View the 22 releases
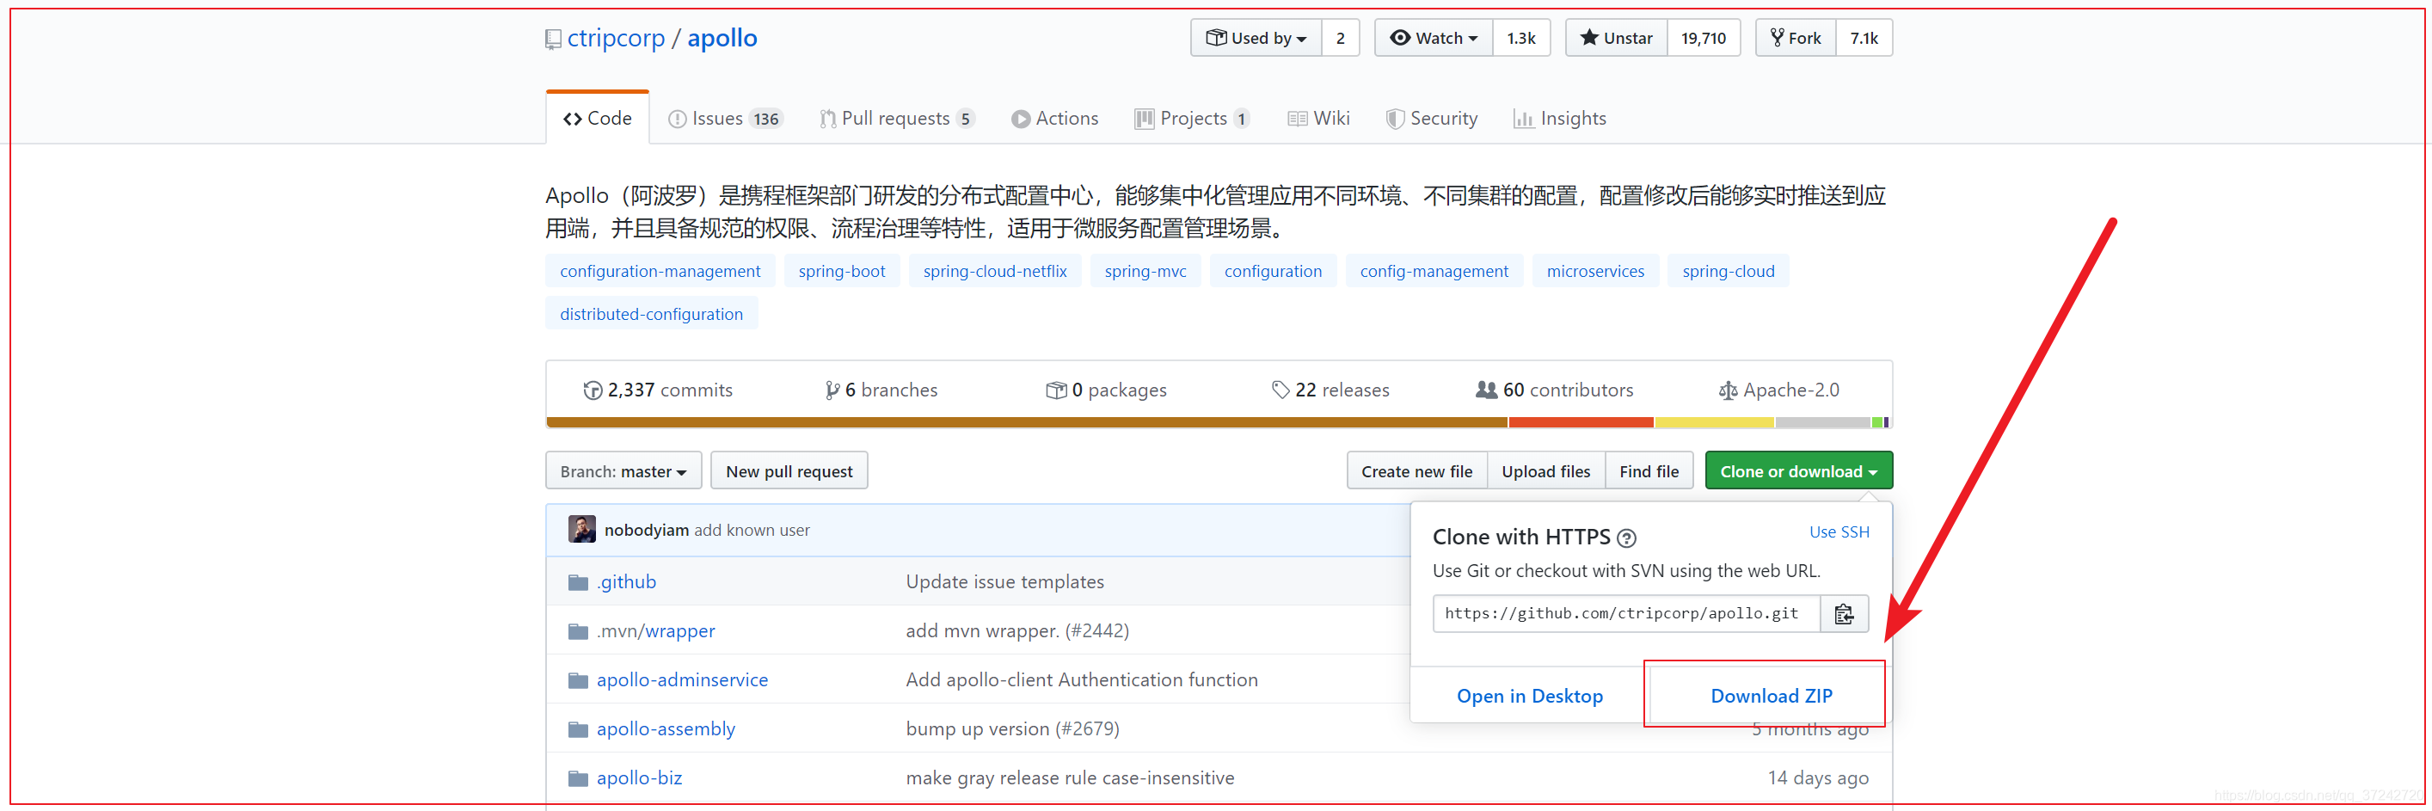Viewport: 2432px width, 811px height. click(x=1331, y=390)
